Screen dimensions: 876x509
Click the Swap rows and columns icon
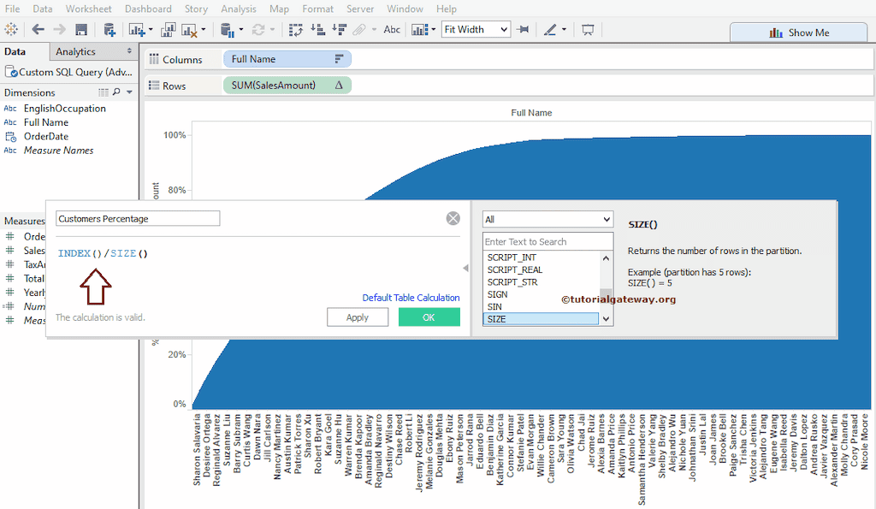tap(296, 30)
